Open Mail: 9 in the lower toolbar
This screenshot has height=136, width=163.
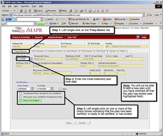point(54,23)
